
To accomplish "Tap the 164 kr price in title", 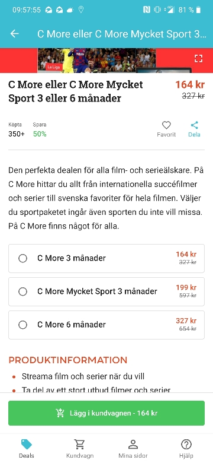I will tap(190, 85).
